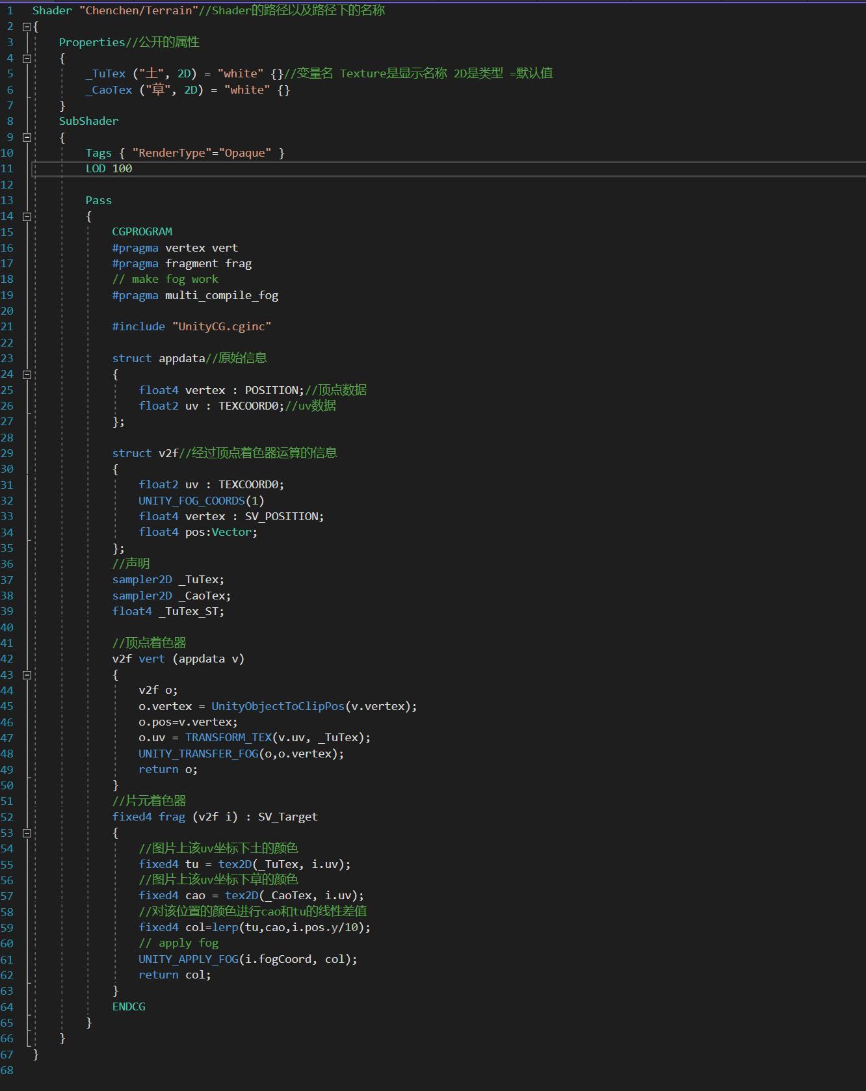
Task: Collapse the Properties block on line 4
Action: [27, 59]
